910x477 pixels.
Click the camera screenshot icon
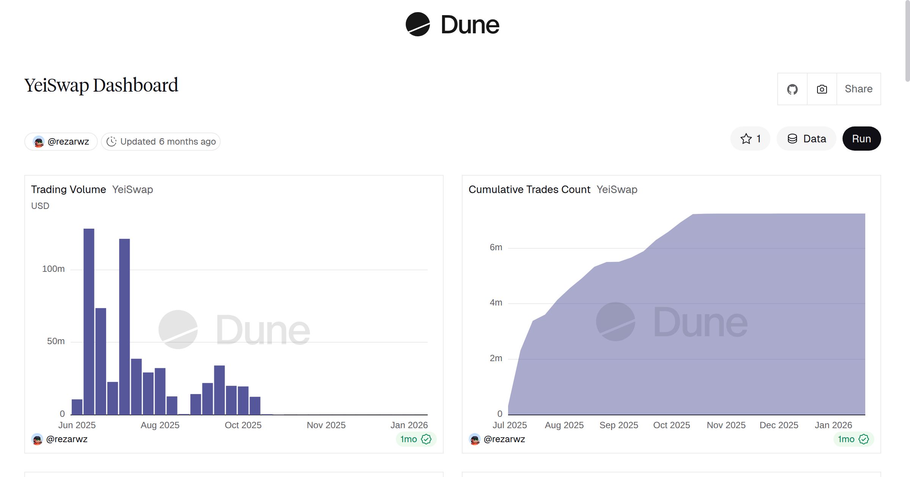click(x=822, y=89)
